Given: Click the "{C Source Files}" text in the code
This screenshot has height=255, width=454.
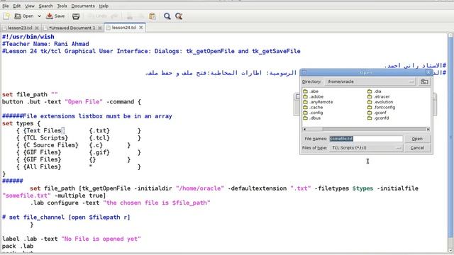Looking at the screenshot, I should click(50, 145).
